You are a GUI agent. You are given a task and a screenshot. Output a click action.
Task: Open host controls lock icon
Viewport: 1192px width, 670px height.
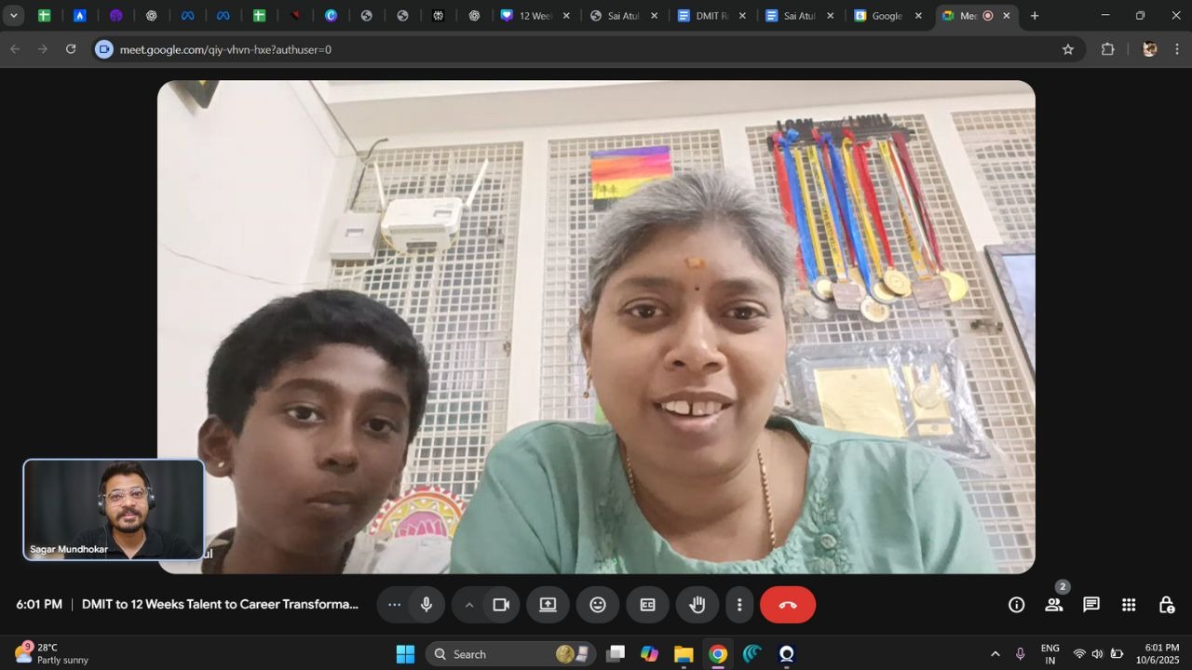(x=1166, y=605)
